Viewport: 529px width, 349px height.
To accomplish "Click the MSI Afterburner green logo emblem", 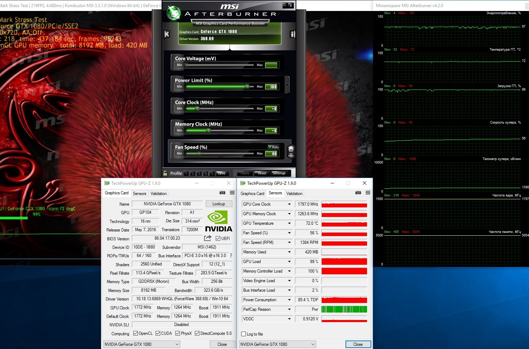I will [x=173, y=13].
